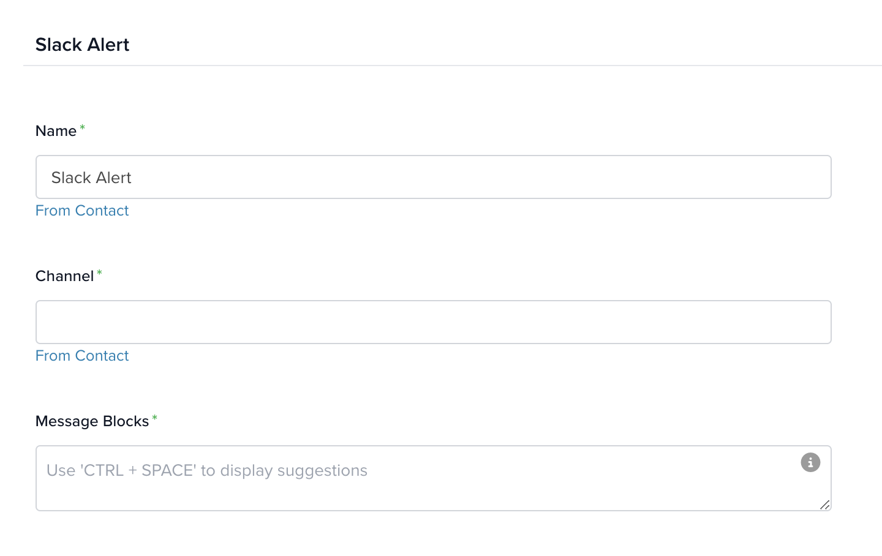Select From Contact link under Name
882x556 pixels.
(x=82, y=211)
